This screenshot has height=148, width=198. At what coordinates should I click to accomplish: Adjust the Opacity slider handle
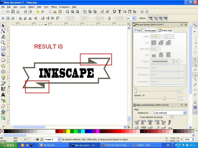pos(164,98)
